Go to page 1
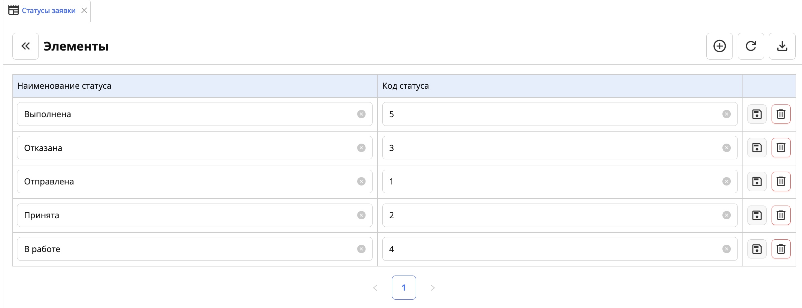This screenshot has height=308, width=802. point(404,288)
